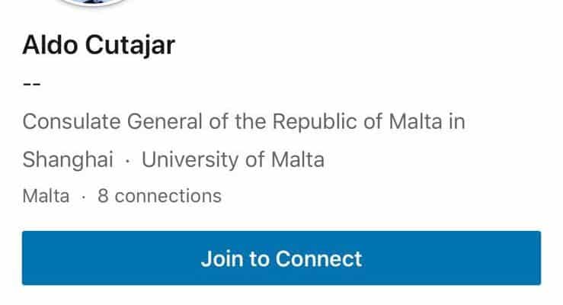
Task: Click the word connections beside the number 8
Action: coord(168,196)
